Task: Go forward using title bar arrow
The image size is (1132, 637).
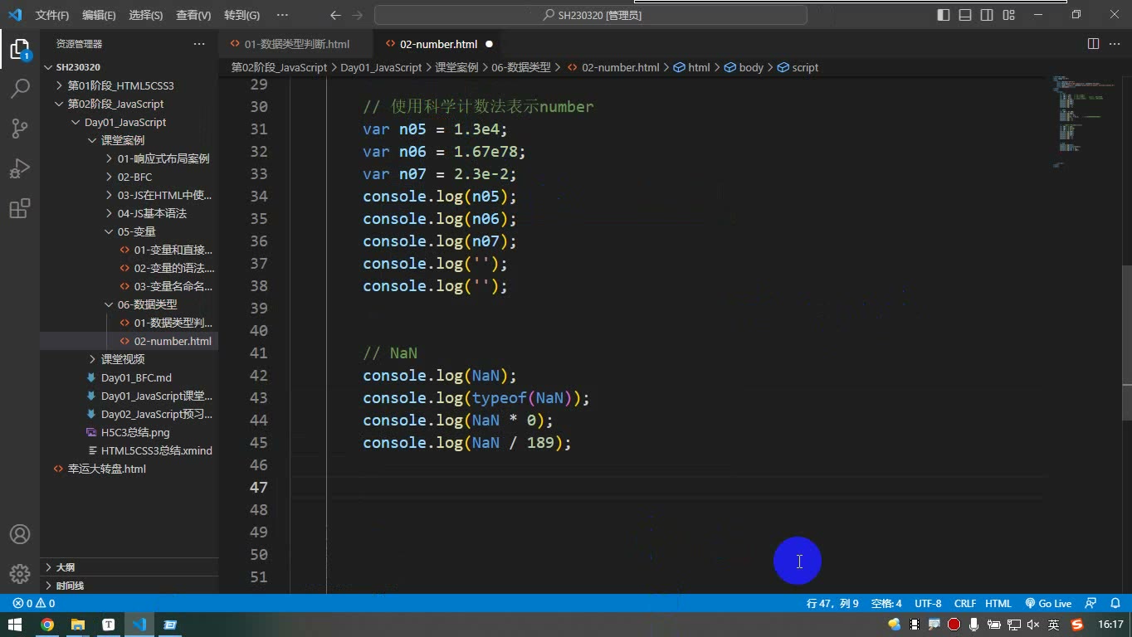Action: pos(357,15)
